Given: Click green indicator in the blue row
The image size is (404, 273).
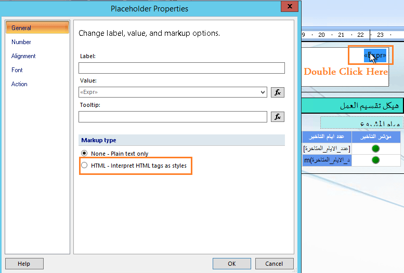Looking at the screenshot, I should click(x=375, y=160).
